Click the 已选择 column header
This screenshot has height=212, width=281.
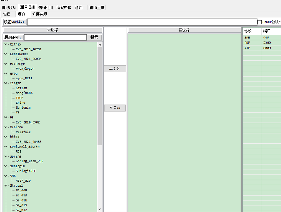[184, 30]
